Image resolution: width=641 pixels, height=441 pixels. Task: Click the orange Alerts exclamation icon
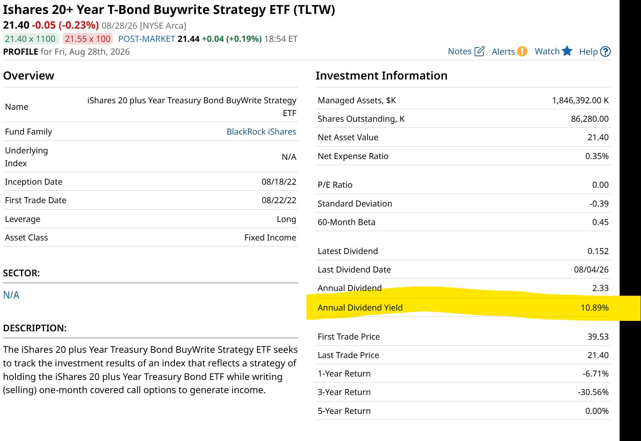pos(522,51)
